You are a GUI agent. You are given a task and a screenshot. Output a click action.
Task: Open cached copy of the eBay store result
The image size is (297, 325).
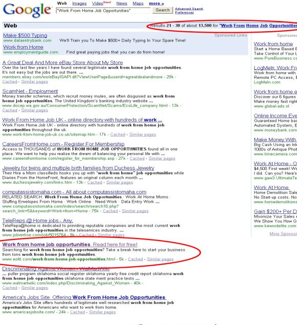[10, 82]
